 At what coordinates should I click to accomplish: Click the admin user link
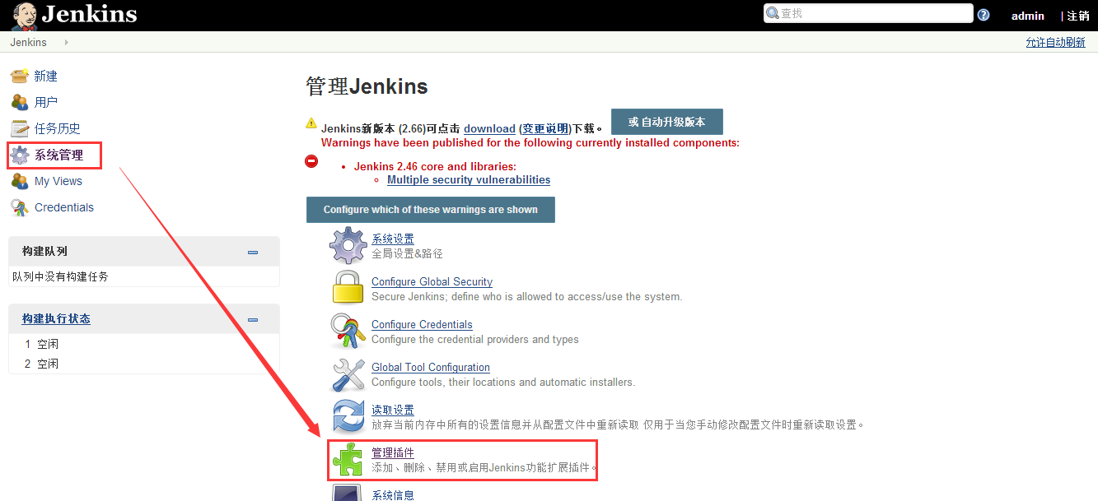pyautogui.click(x=1027, y=16)
